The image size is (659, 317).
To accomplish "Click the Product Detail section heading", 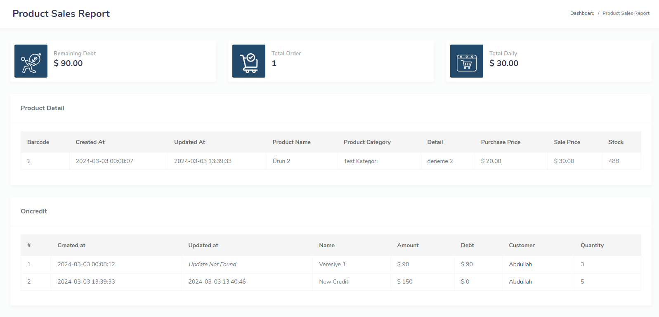I will (x=43, y=108).
